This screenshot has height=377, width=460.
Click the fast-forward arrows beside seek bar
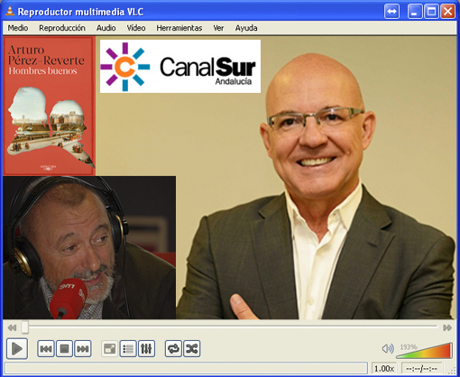(x=447, y=327)
